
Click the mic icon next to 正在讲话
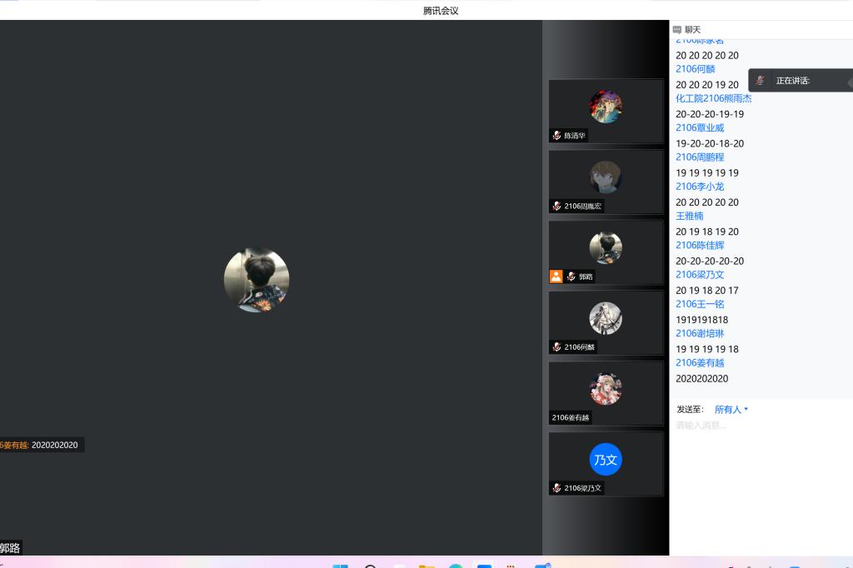760,81
